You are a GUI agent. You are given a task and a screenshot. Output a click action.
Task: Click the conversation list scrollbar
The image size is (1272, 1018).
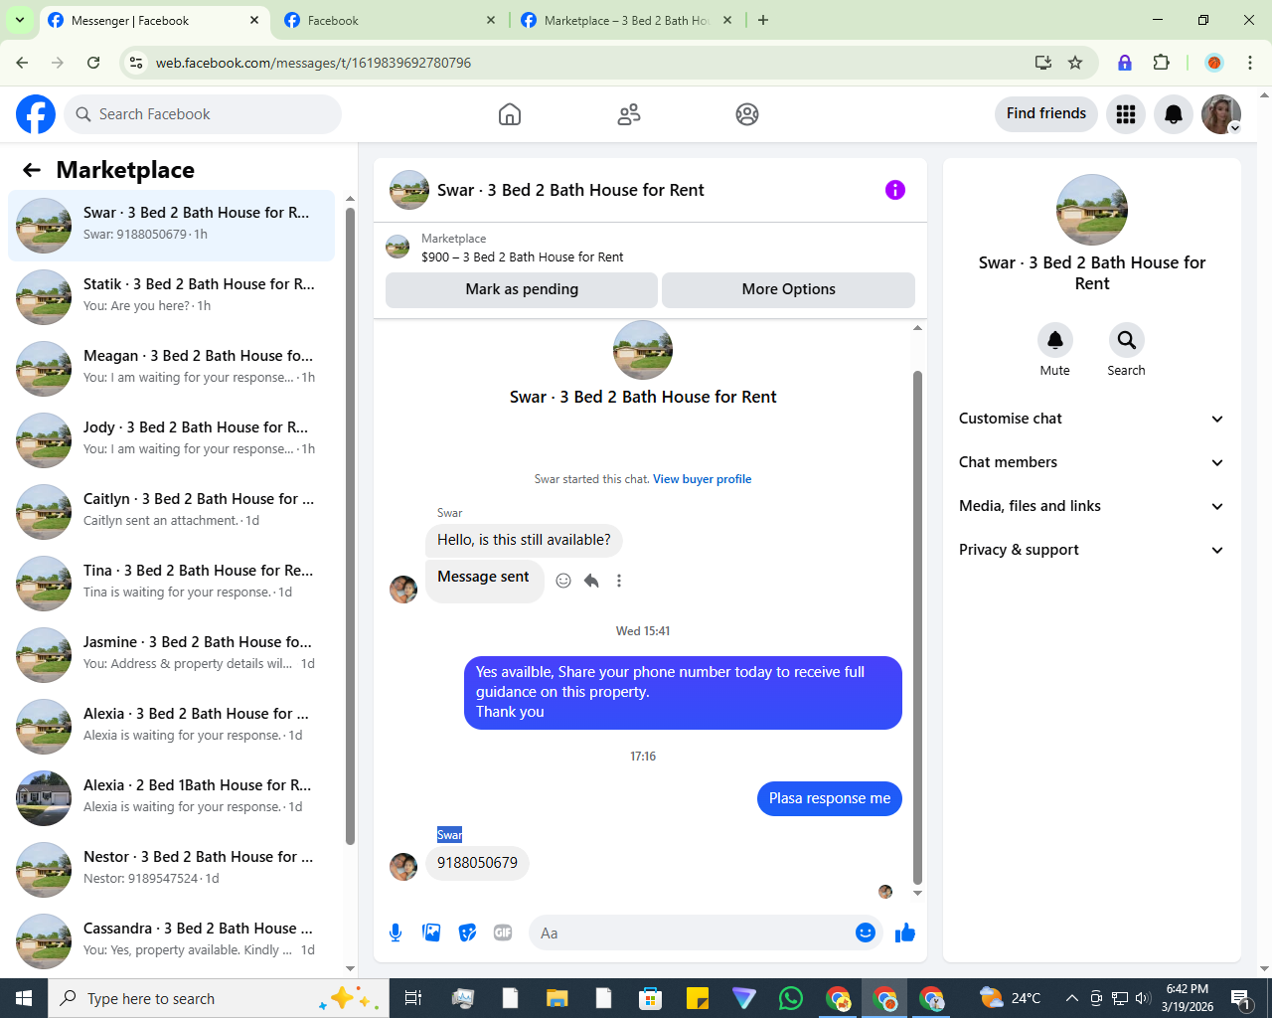pyautogui.click(x=350, y=526)
